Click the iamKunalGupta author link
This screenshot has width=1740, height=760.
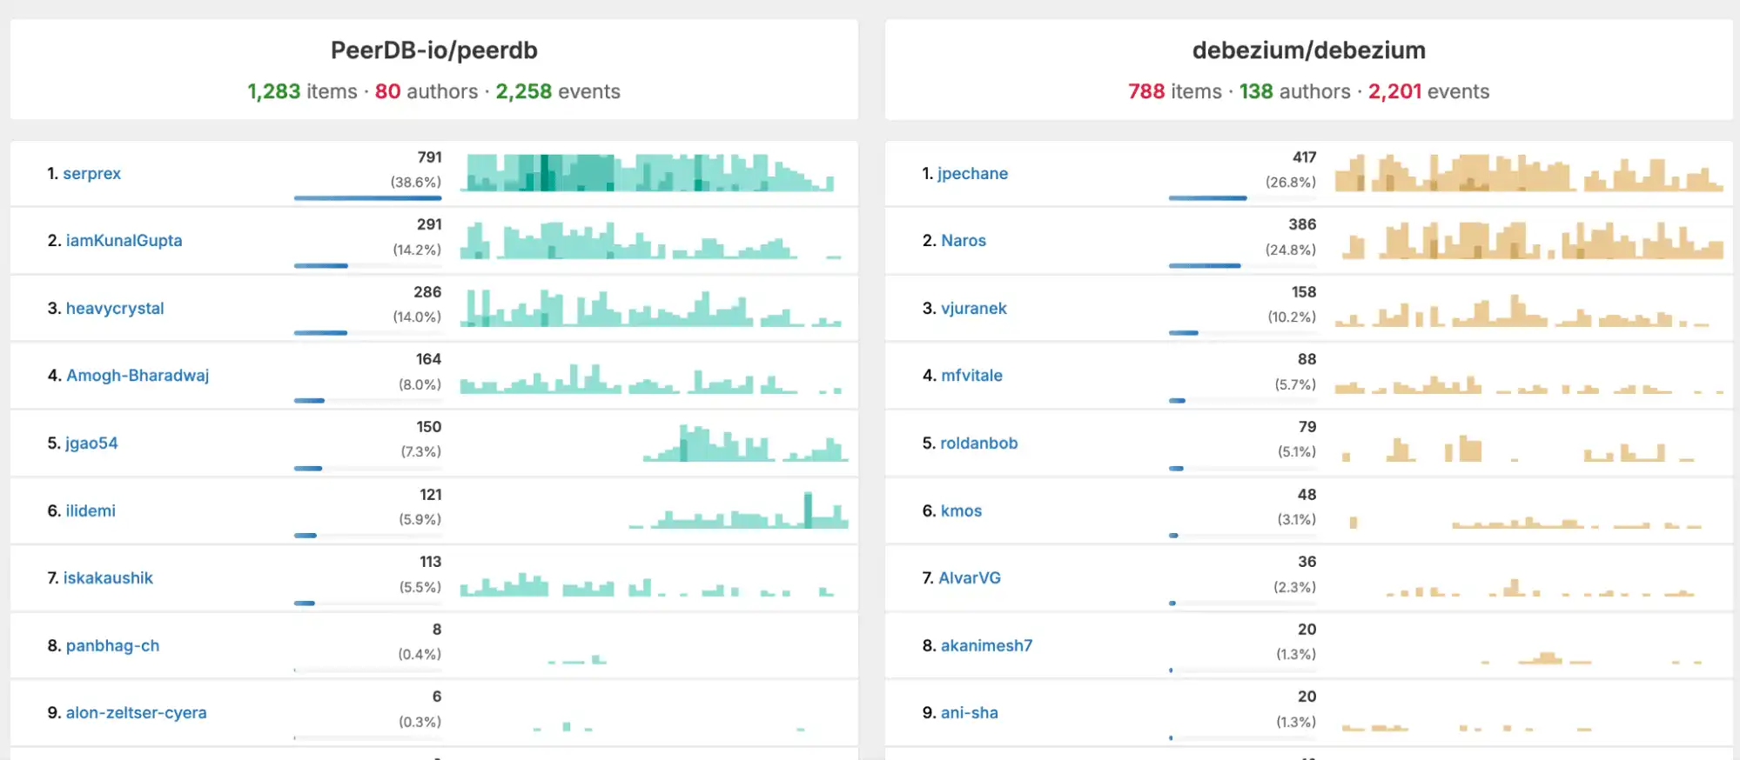pyautogui.click(x=124, y=241)
